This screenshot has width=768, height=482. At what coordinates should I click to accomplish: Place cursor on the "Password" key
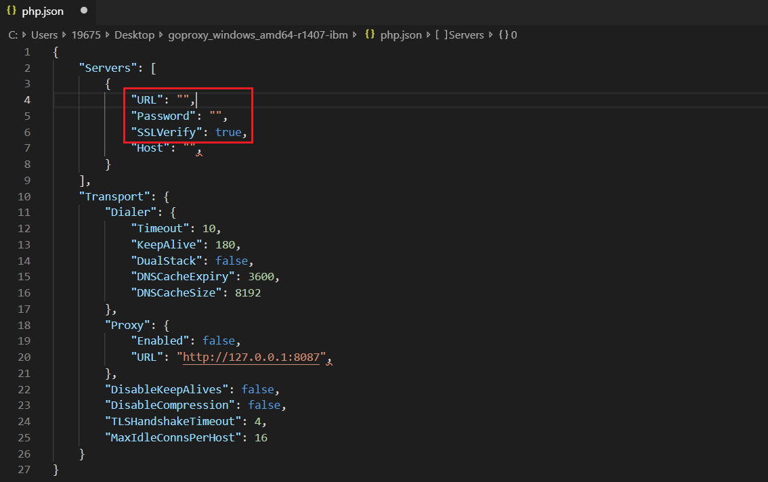[x=164, y=116]
